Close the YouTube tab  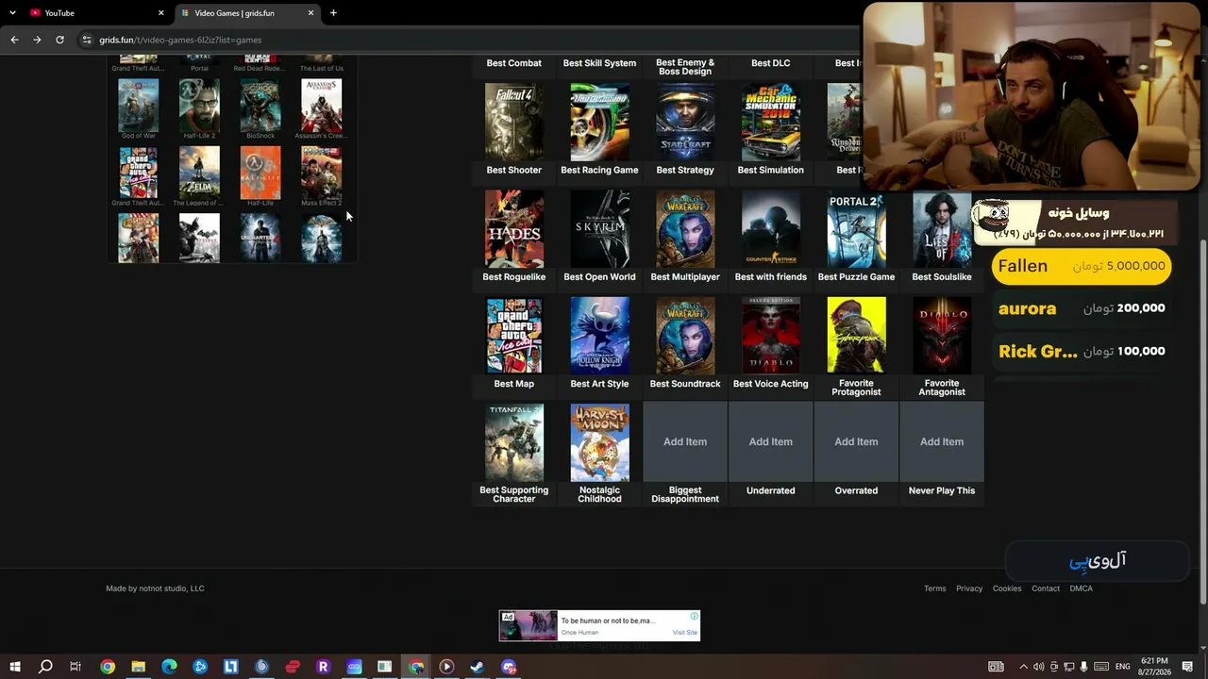[160, 13]
